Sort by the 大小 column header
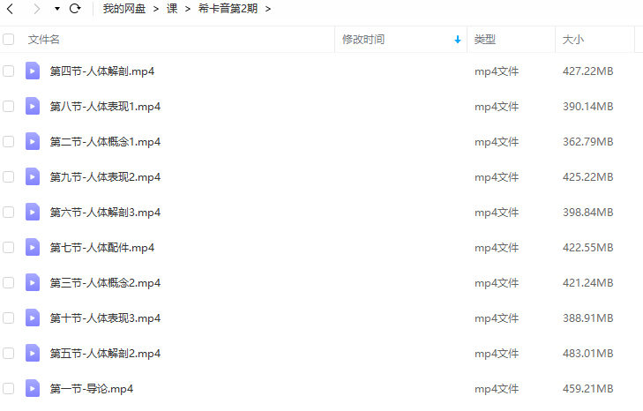643x411 pixels. click(x=572, y=40)
